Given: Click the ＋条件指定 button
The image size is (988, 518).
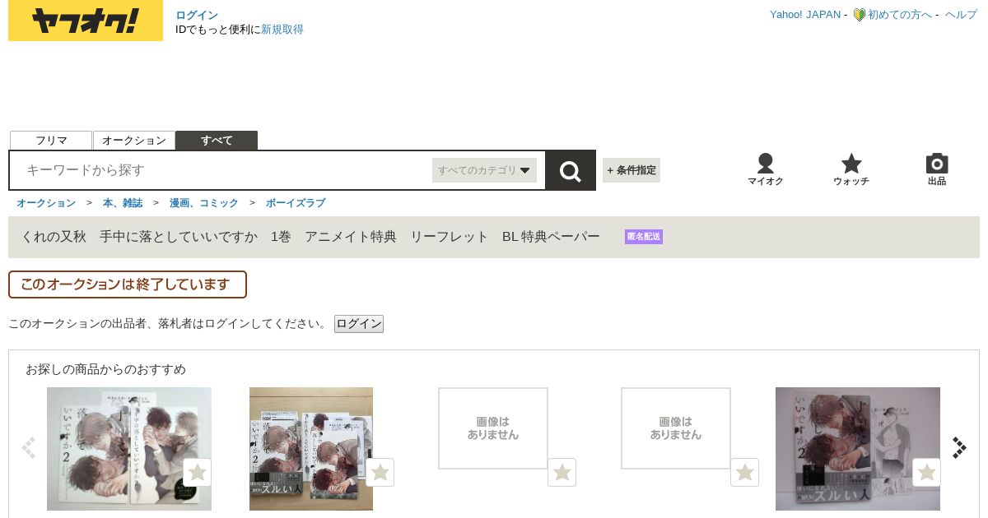Looking at the screenshot, I should click(631, 170).
